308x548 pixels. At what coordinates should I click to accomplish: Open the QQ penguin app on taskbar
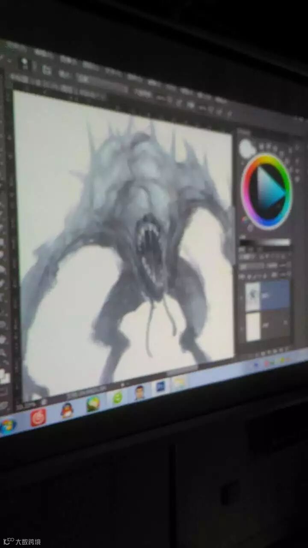point(67,411)
